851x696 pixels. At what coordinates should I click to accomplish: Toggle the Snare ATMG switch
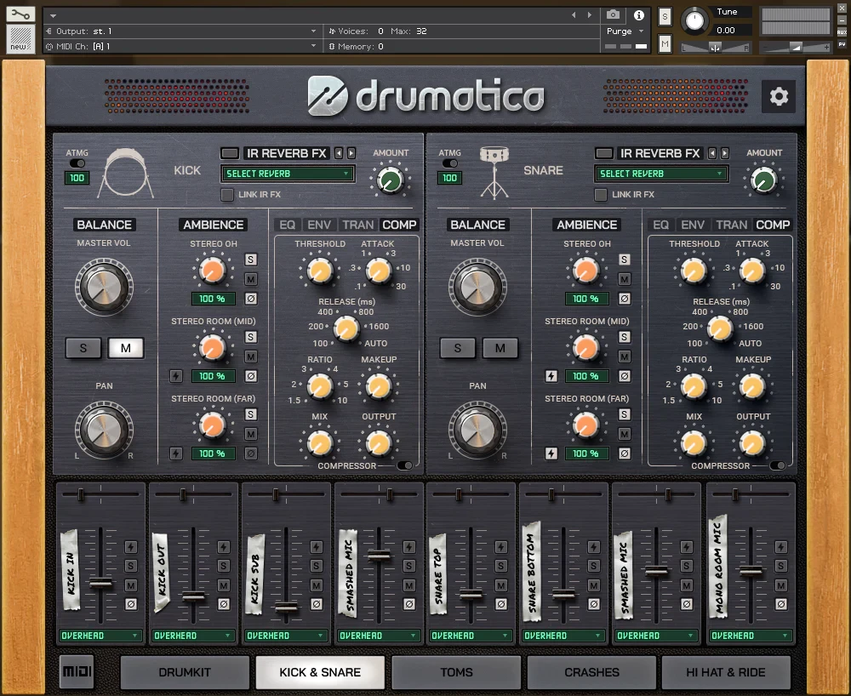(x=450, y=163)
